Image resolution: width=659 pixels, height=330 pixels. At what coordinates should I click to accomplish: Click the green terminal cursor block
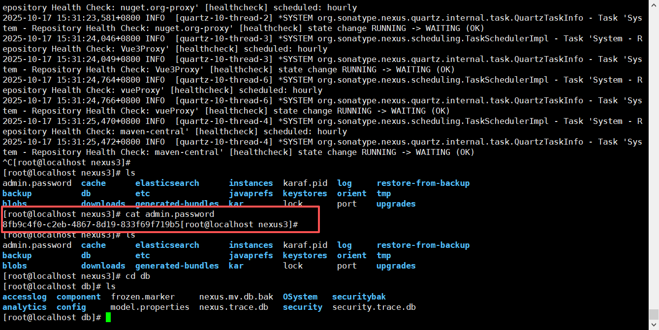coord(108,318)
